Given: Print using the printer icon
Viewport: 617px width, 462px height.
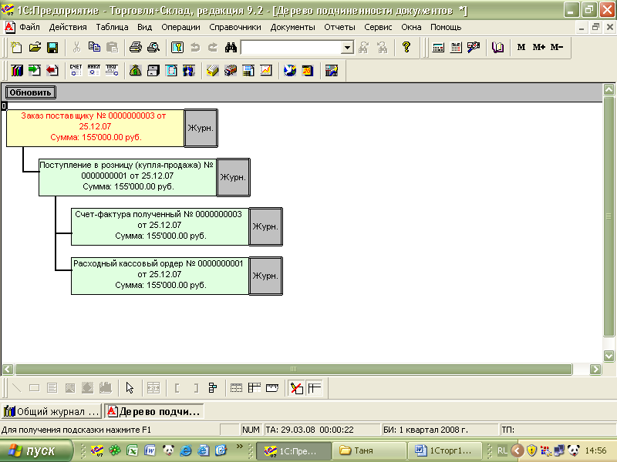Looking at the screenshot, I should (x=136, y=48).
